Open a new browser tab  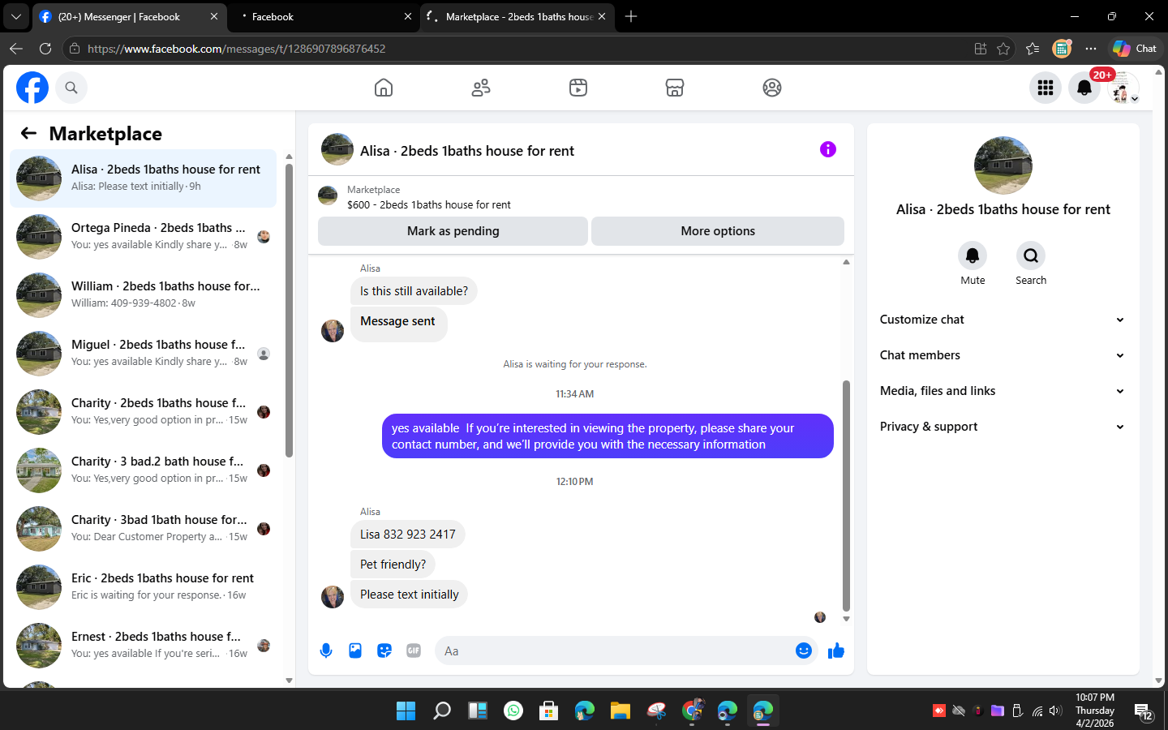(631, 16)
